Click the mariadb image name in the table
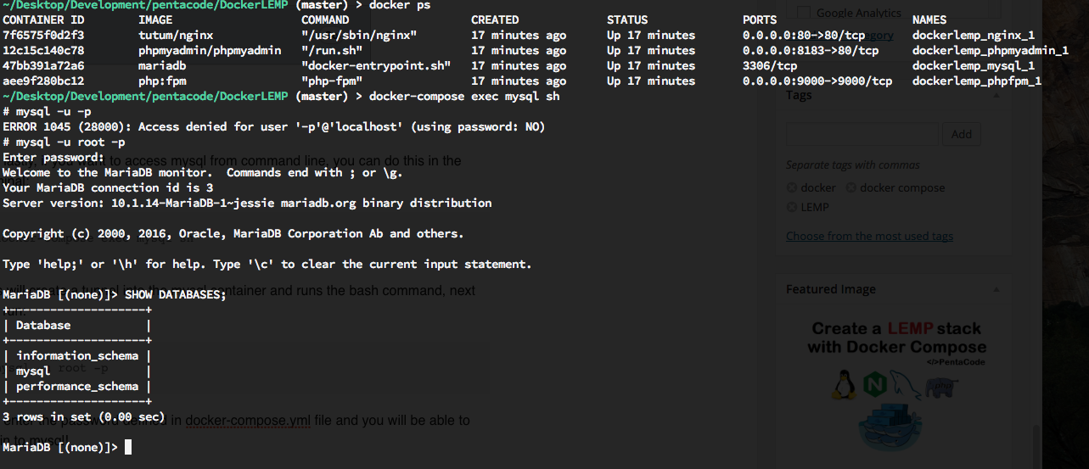The width and height of the screenshot is (1089, 469). point(162,66)
